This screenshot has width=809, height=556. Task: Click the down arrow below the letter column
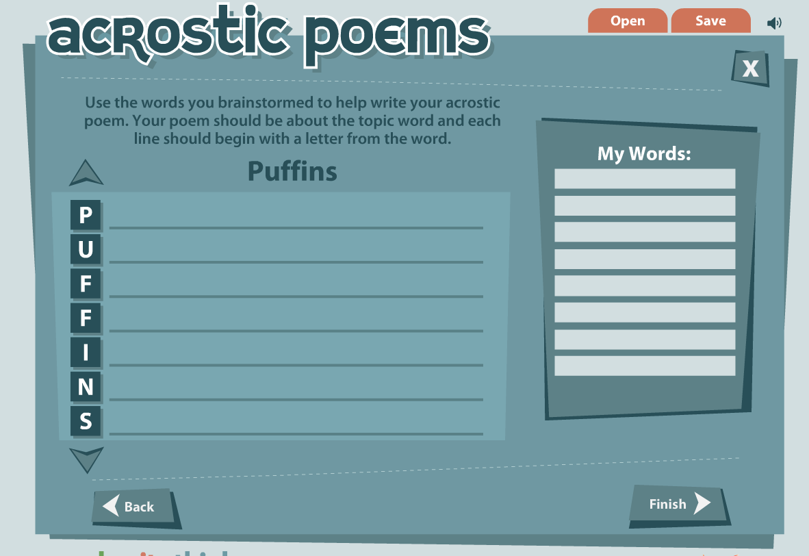point(86,459)
